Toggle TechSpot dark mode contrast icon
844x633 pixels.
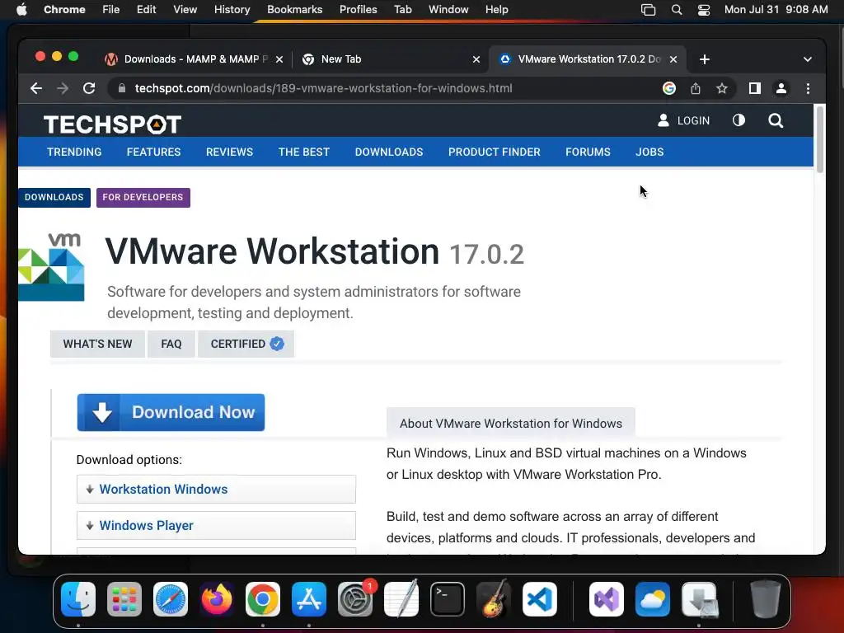point(739,120)
